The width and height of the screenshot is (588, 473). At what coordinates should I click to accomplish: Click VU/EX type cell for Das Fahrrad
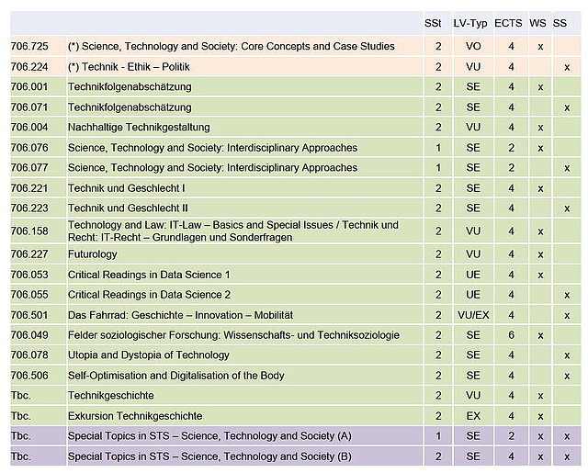point(473,315)
